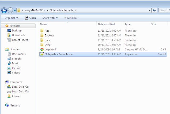Click the Backups folder name
The width and height of the screenshot is (170, 114).
(x=50, y=35)
